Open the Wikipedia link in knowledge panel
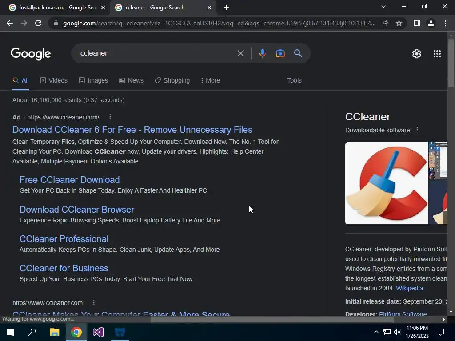This screenshot has width=455, height=341. point(409,288)
